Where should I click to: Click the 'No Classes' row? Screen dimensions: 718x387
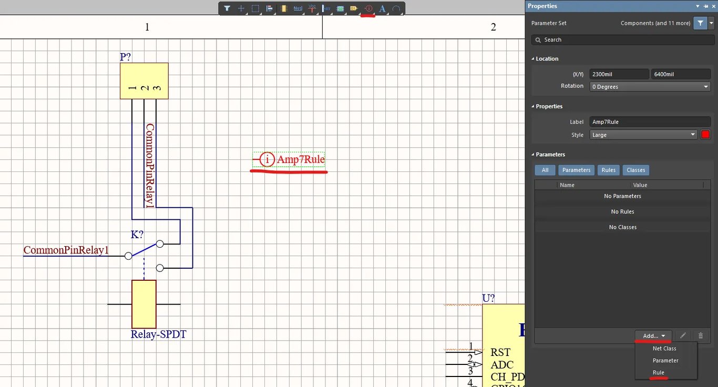point(622,227)
